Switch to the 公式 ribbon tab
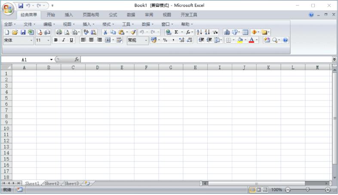 click(x=113, y=15)
